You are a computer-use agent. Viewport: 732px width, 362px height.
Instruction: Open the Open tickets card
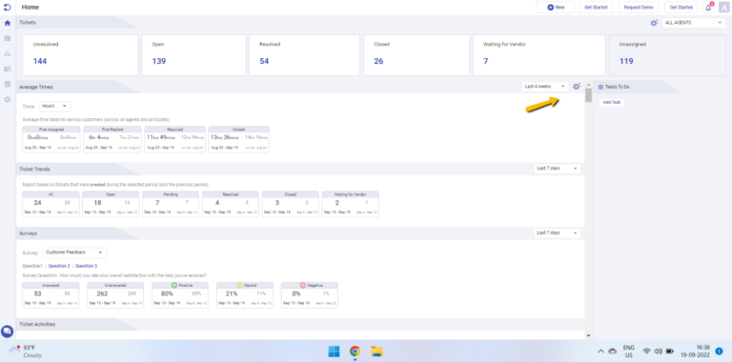coord(193,55)
